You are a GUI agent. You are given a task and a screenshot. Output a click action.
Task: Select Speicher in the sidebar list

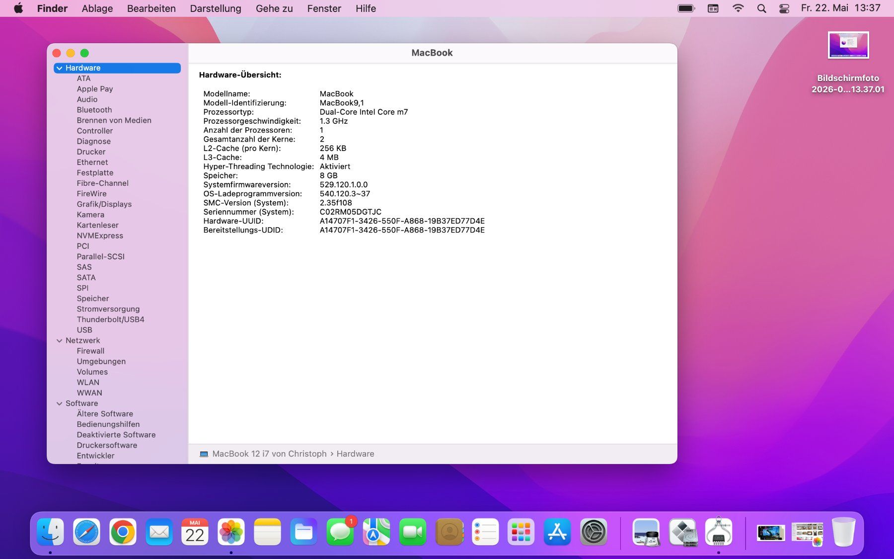(x=93, y=299)
